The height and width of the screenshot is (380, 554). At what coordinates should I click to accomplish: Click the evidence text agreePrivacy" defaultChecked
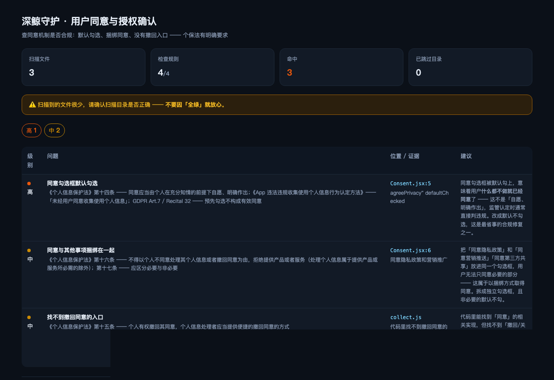tap(419, 197)
